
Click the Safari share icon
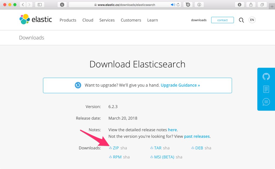[x=251, y=5]
